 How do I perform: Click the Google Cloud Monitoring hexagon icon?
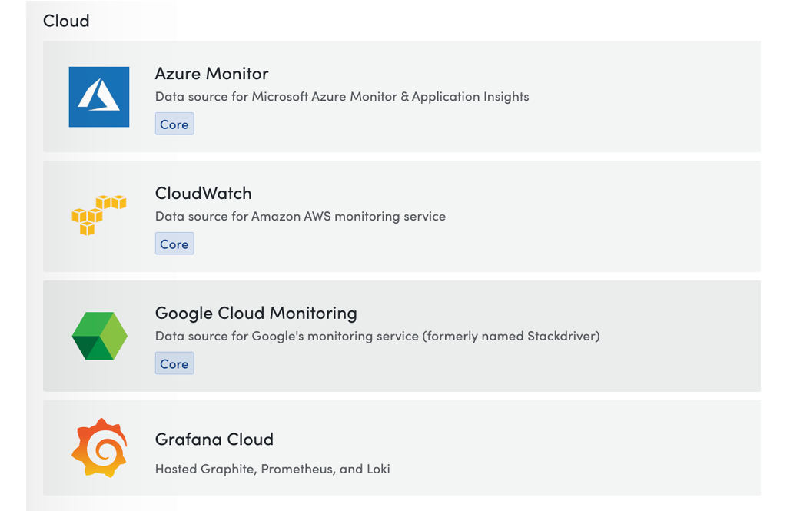pyautogui.click(x=99, y=336)
